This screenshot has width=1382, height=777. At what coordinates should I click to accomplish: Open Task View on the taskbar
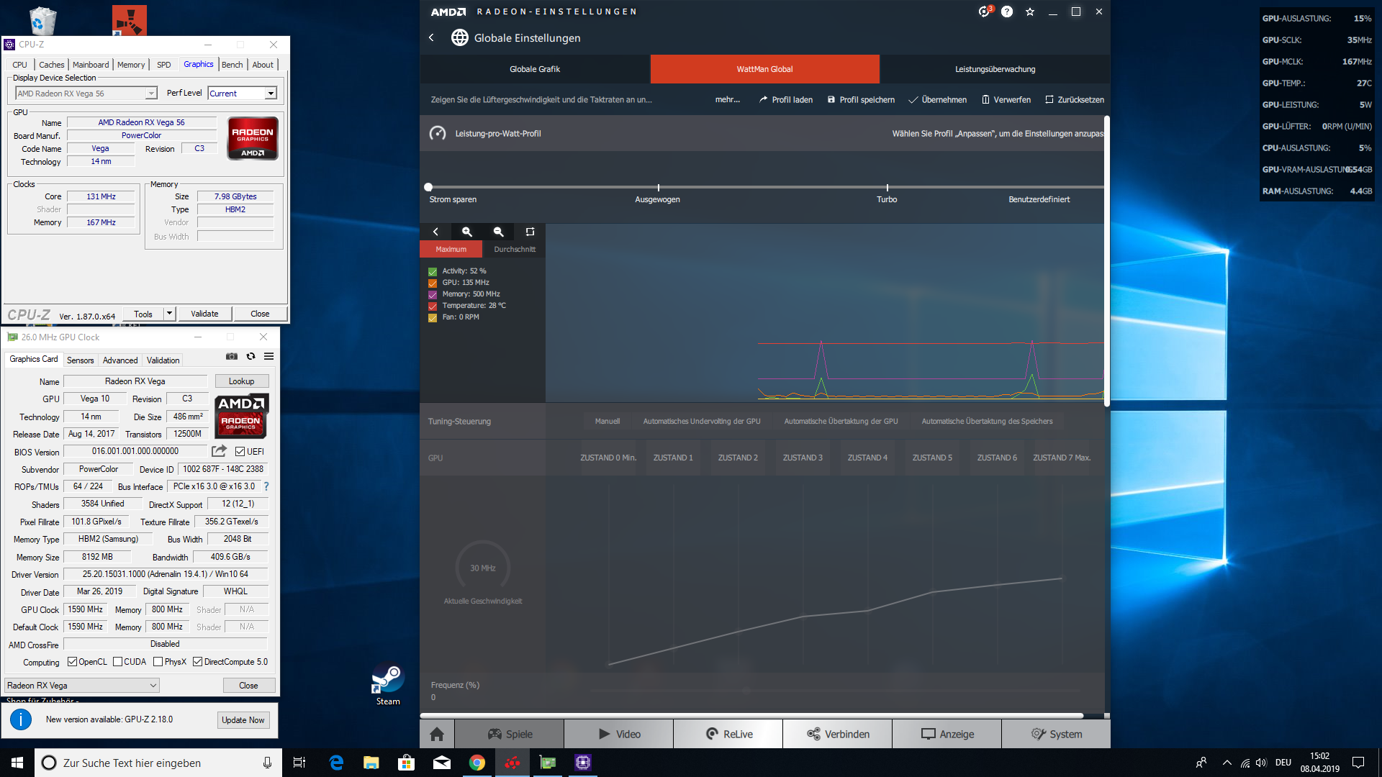pyautogui.click(x=299, y=763)
